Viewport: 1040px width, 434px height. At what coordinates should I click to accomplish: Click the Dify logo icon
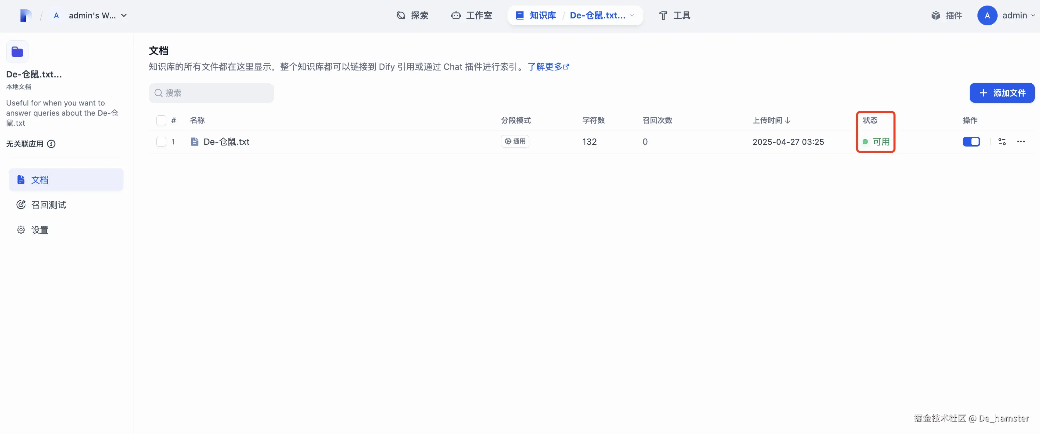[25, 16]
